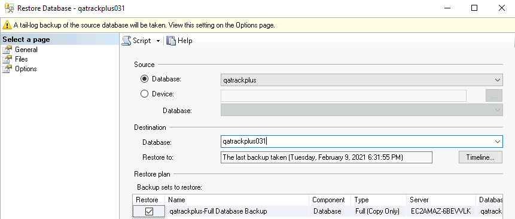
Task: Uncheck Restore for qatrackplus-Full Database Backup
Action: pyautogui.click(x=149, y=211)
